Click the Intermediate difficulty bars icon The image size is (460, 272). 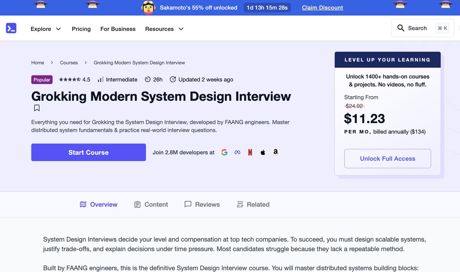100,80
